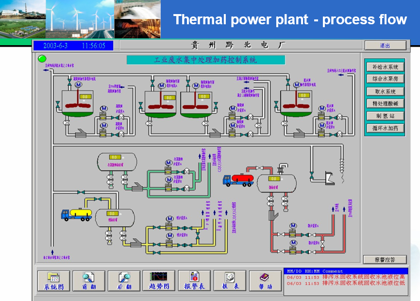This screenshot has height=301, width=420.
Task: Click the date and time display
Action: 73,46
